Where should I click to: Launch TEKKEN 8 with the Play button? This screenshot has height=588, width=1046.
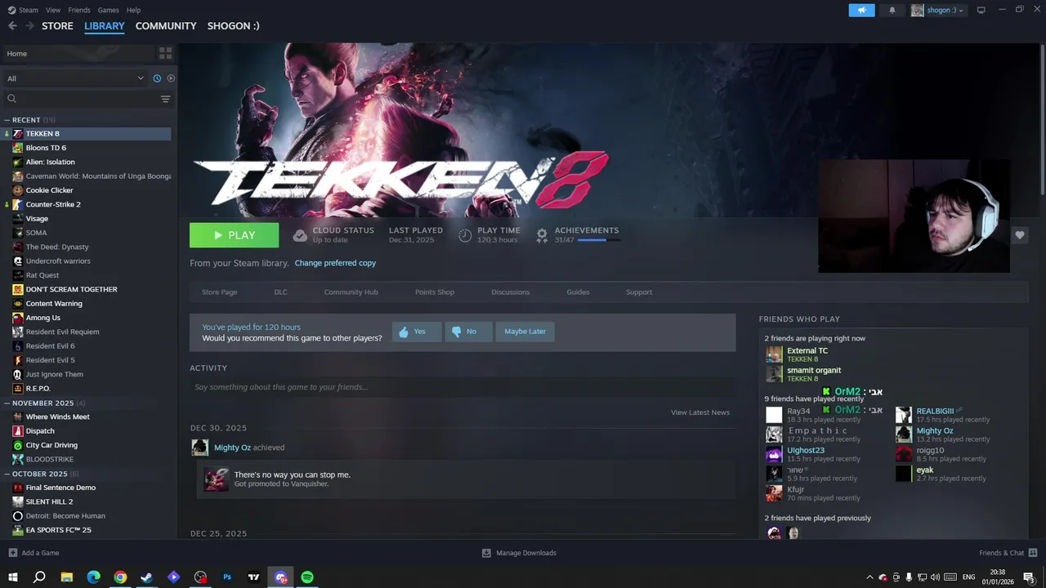tap(234, 235)
